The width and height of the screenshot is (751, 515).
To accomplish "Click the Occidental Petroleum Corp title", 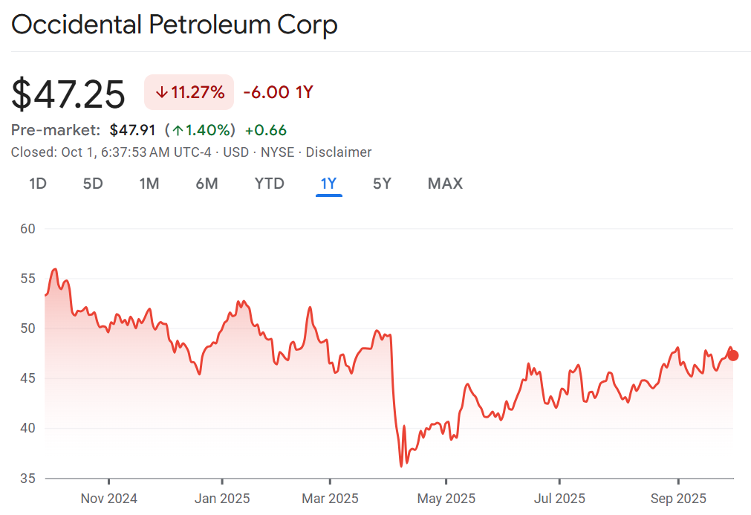I will click(175, 25).
